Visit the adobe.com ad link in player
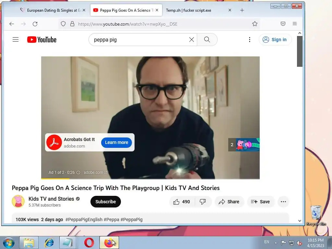Image resolution: width=332 pixels, height=249 pixels. point(95,172)
